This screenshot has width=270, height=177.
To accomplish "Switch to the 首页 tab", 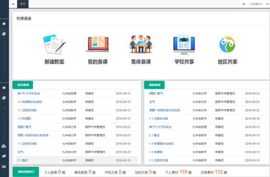I will pos(23,4).
